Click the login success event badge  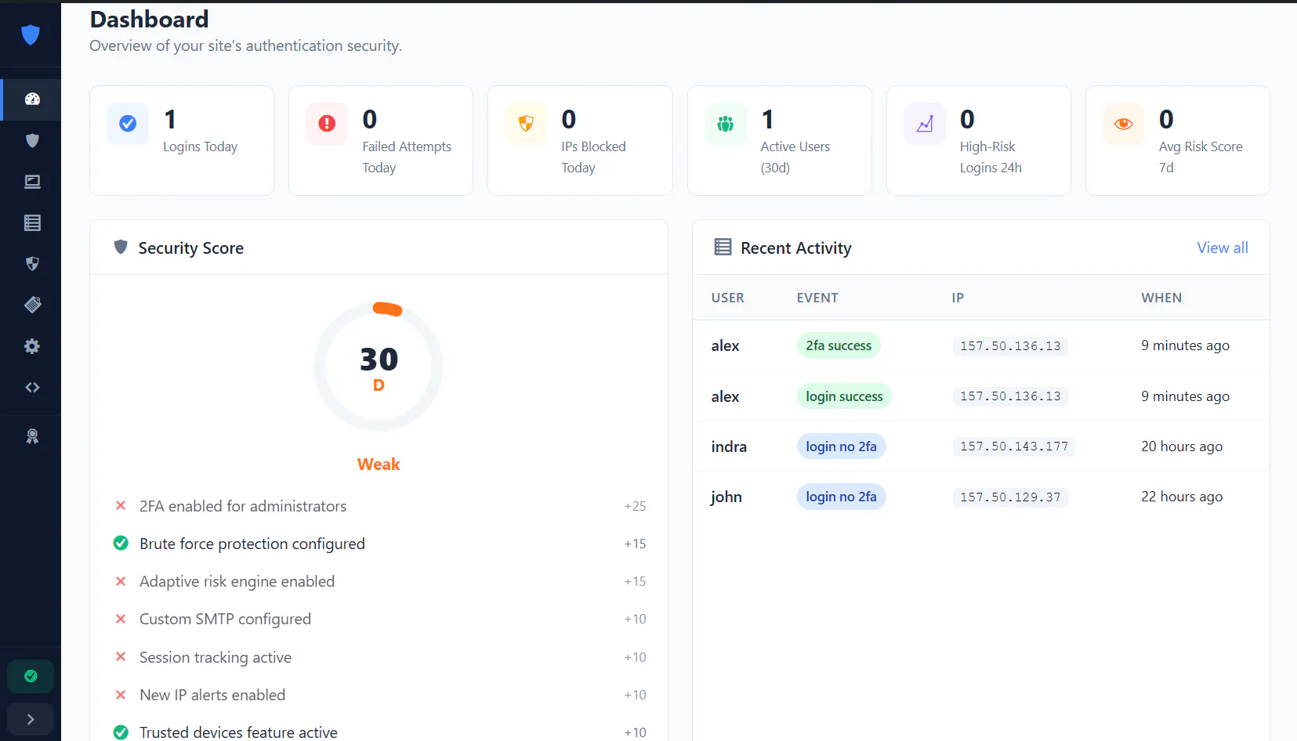tap(844, 396)
